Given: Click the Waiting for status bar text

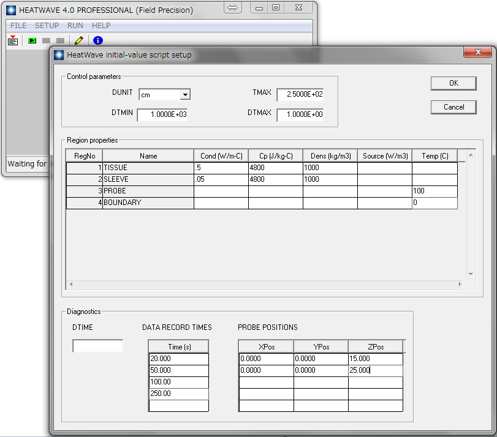Looking at the screenshot, I should point(27,163).
